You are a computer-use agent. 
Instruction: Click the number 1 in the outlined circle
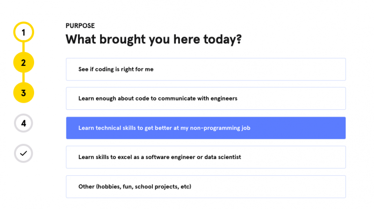tap(23, 32)
